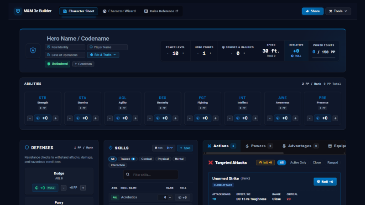365x205 pixels.
Task: Open the add Condition menu
Action: point(83,64)
